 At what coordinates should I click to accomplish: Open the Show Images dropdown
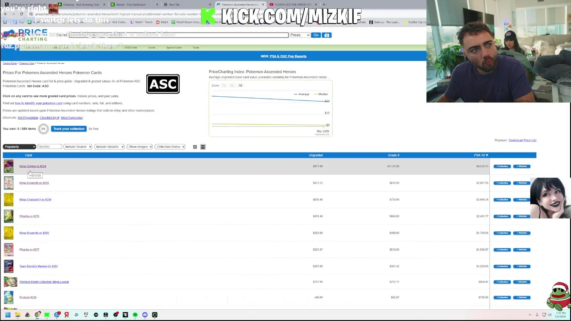coord(140,147)
